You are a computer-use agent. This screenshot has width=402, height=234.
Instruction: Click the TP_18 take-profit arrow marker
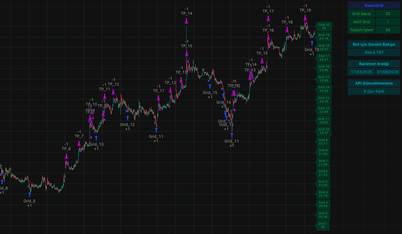287,29
